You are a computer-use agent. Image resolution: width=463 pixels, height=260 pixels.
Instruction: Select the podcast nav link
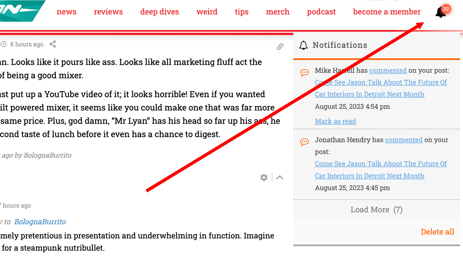pos(321,12)
